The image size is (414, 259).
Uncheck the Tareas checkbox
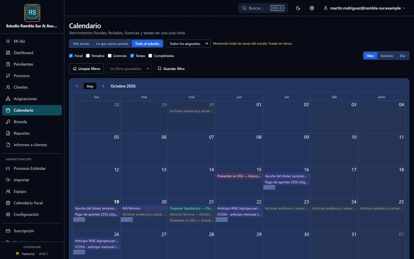click(132, 56)
